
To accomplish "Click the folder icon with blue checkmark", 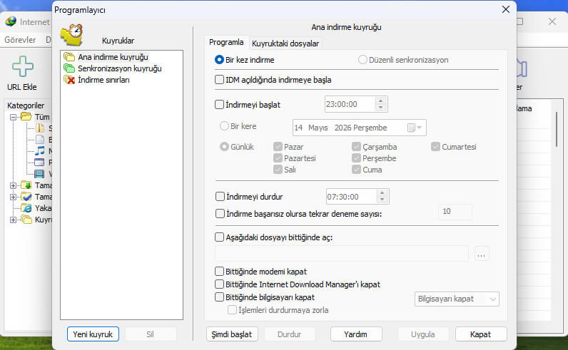I will point(26,197).
